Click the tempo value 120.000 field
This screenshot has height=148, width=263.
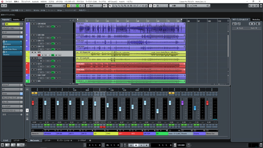[181, 145]
